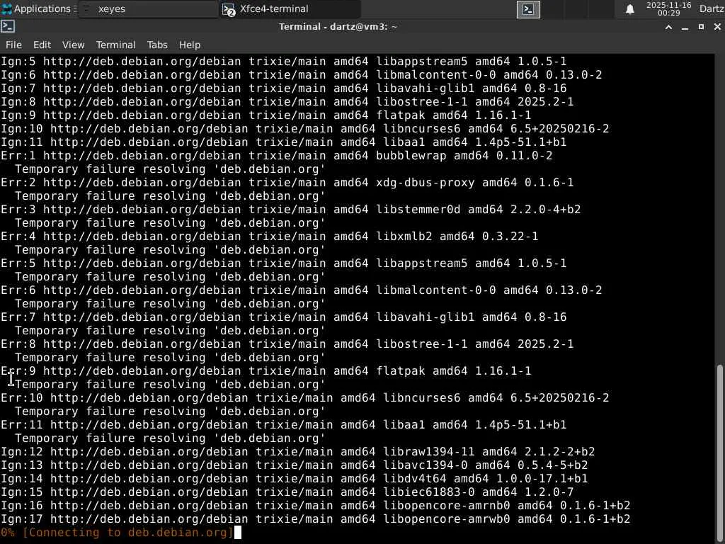
Task: Click the 'Ign:16' libopencore-amrnb0 line
Action: pos(316,505)
